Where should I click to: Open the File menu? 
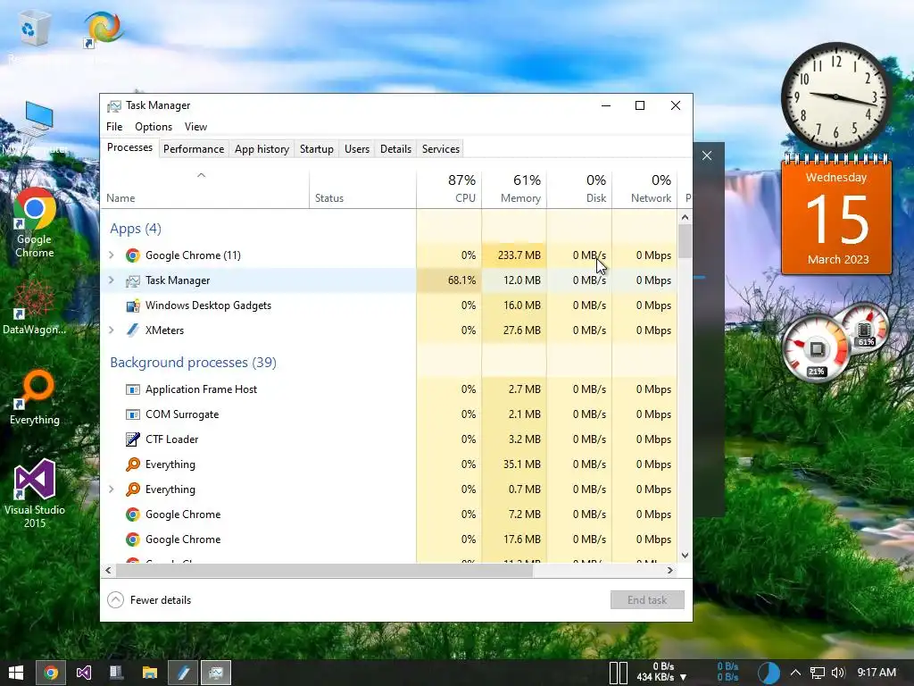pos(114,127)
